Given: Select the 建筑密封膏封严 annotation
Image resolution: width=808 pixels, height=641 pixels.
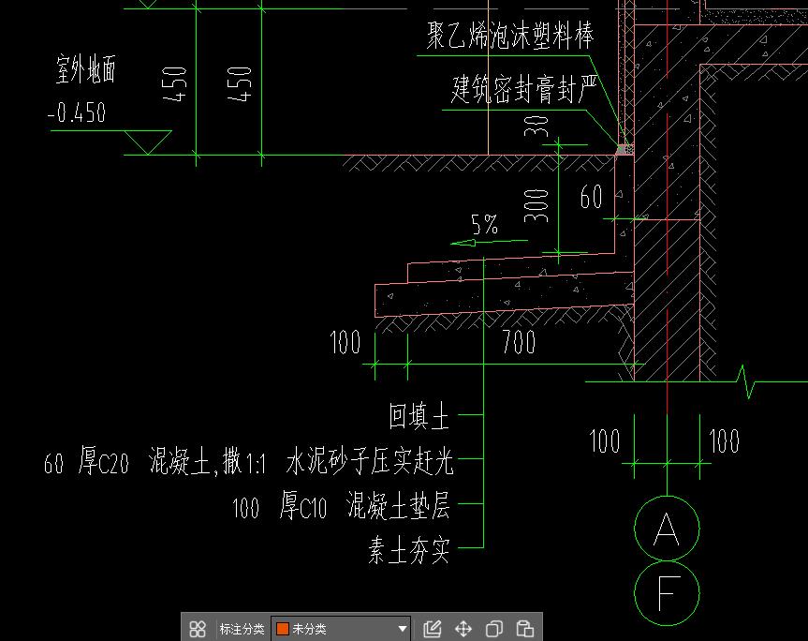Looking at the screenshot, I should [524, 89].
